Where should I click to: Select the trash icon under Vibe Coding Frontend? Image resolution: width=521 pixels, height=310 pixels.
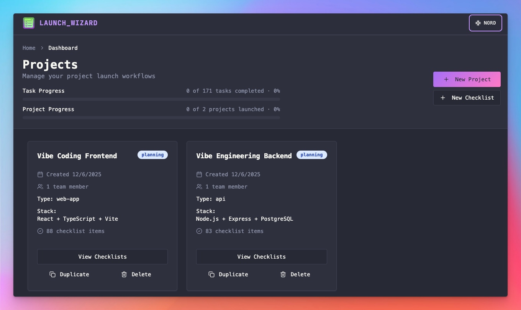click(x=124, y=274)
